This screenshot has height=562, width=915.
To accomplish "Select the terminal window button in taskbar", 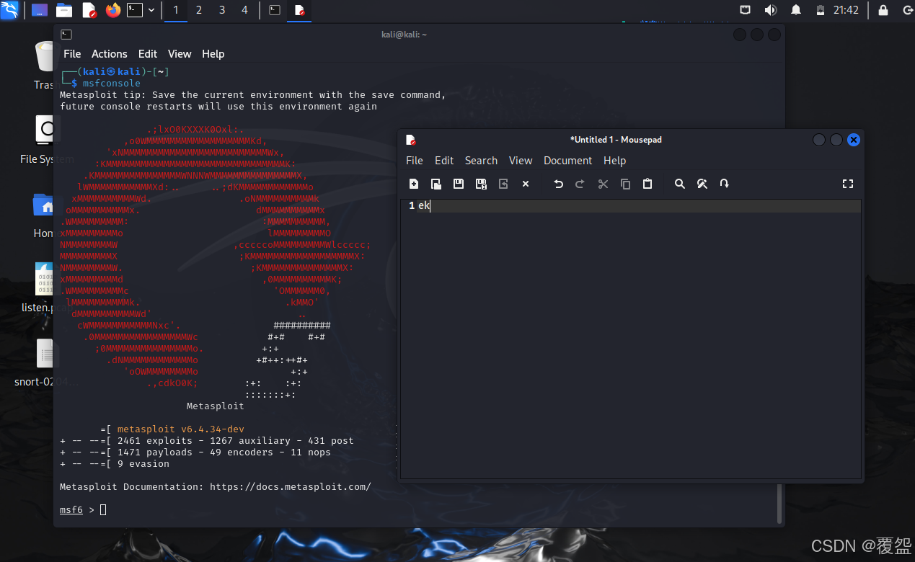I will (275, 10).
